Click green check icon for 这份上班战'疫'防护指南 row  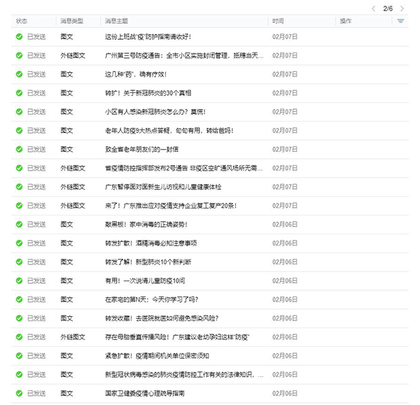[x=20, y=36]
